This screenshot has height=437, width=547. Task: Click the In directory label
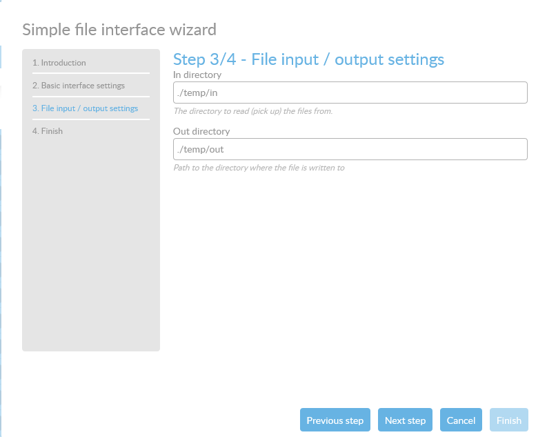pos(197,75)
